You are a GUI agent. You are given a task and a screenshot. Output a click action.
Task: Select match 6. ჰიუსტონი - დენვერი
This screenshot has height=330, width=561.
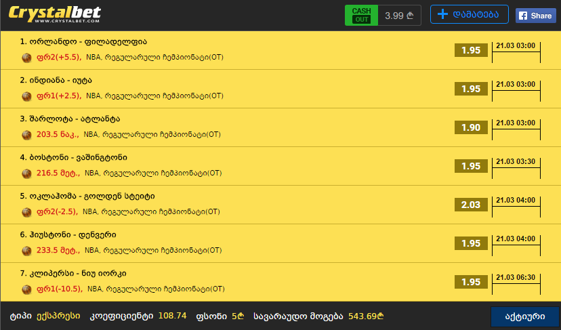click(x=68, y=234)
